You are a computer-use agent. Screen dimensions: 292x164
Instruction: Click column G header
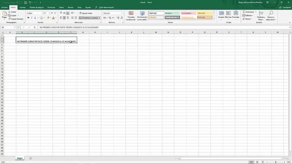83,32
